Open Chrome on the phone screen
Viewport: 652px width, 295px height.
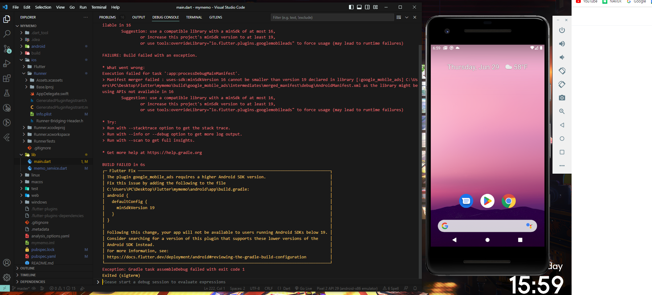click(509, 201)
